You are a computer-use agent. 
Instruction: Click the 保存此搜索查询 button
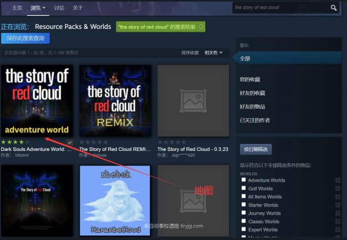pyautogui.click(x=25, y=38)
